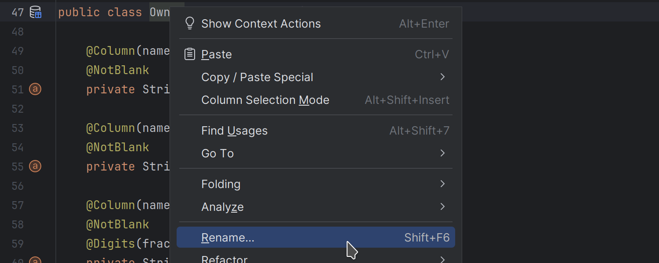659x263 pixels.
Task: Click the Refactor menu entry
Action: (x=224, y=259)
